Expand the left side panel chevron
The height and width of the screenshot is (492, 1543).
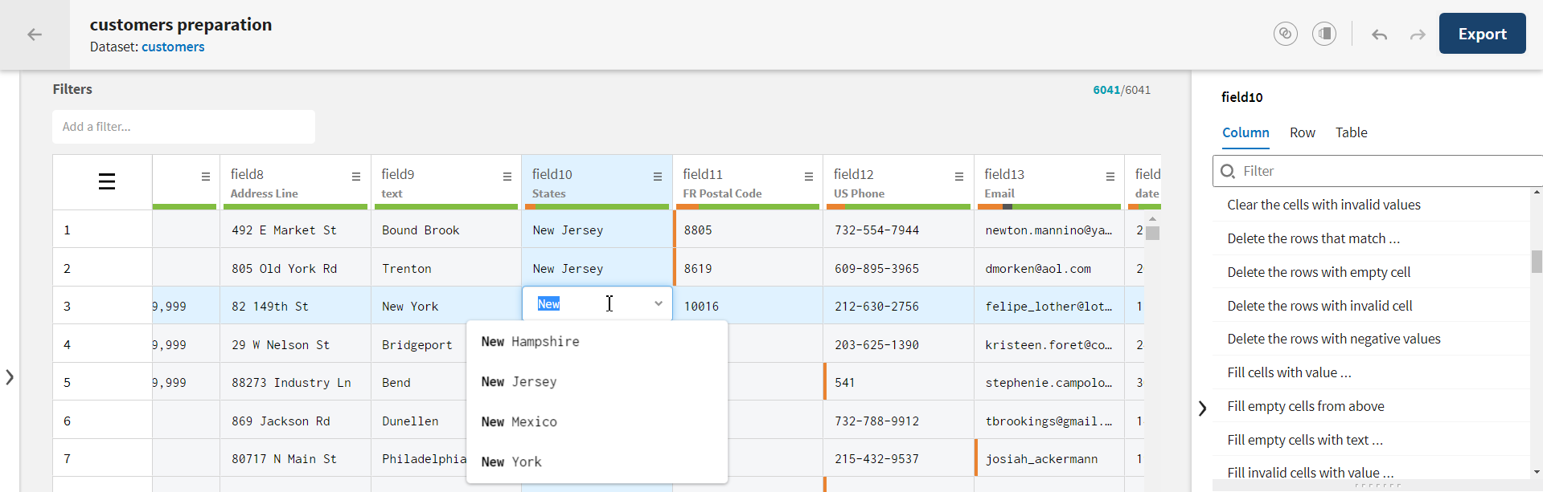pos(10,376)
